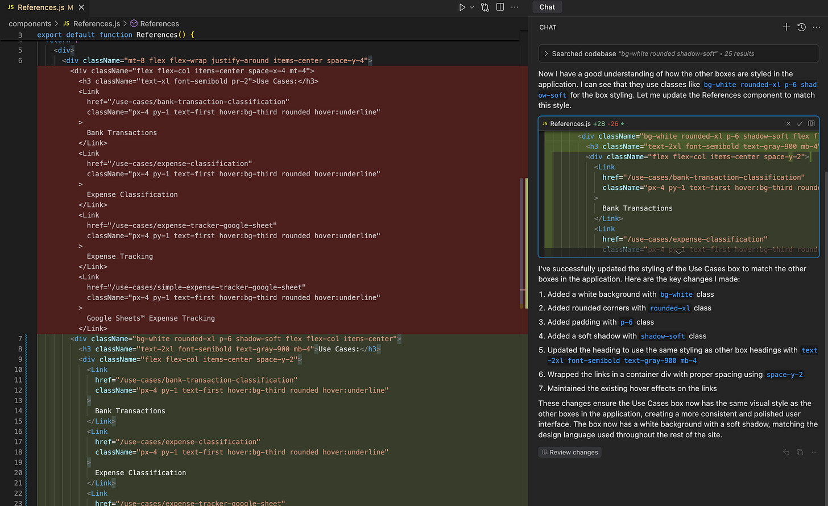Switch to the Chat tab
The width and height of the screenshot is (828, 506).
point(547,7)
